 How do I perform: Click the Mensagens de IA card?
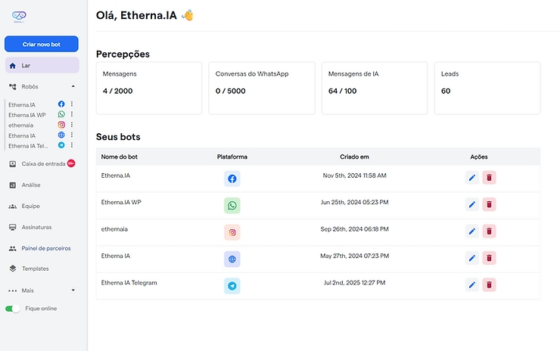(374, 88)
